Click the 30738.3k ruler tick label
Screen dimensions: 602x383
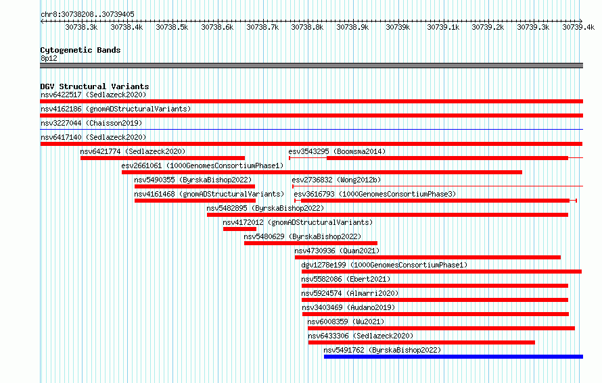click(81, 27)
